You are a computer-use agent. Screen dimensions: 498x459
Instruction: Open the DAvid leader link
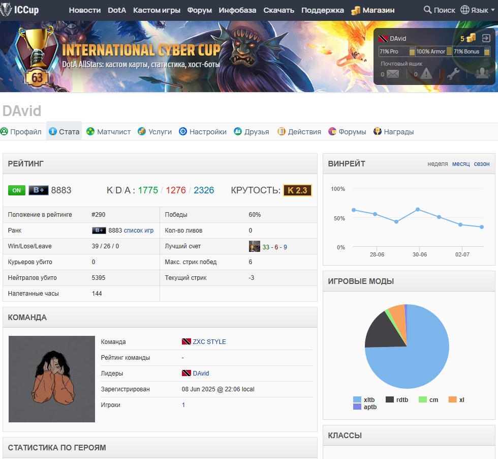click(x=201, y=373)
